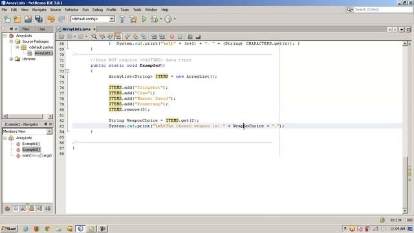The height and width of the screenshot is (233, 414).
Task: Click the Shift Line Left icon
Action: click(x=154, y=36)
